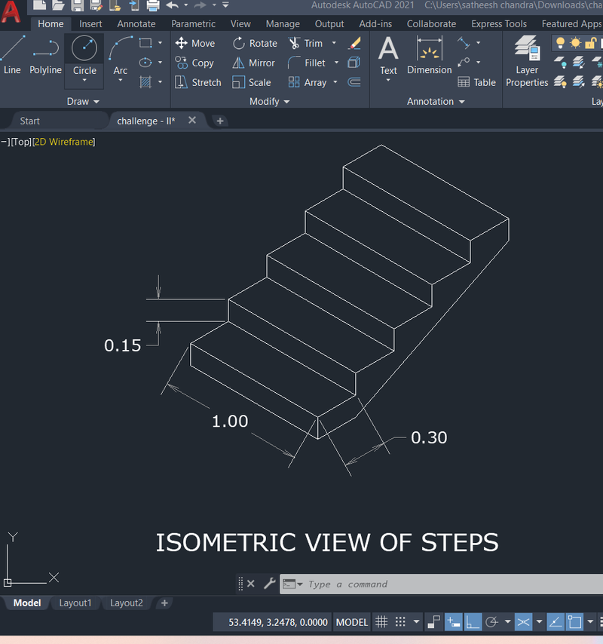Toggle snap mode dots icon
Viewport: 603px width, 644px height.
point(400,622)
